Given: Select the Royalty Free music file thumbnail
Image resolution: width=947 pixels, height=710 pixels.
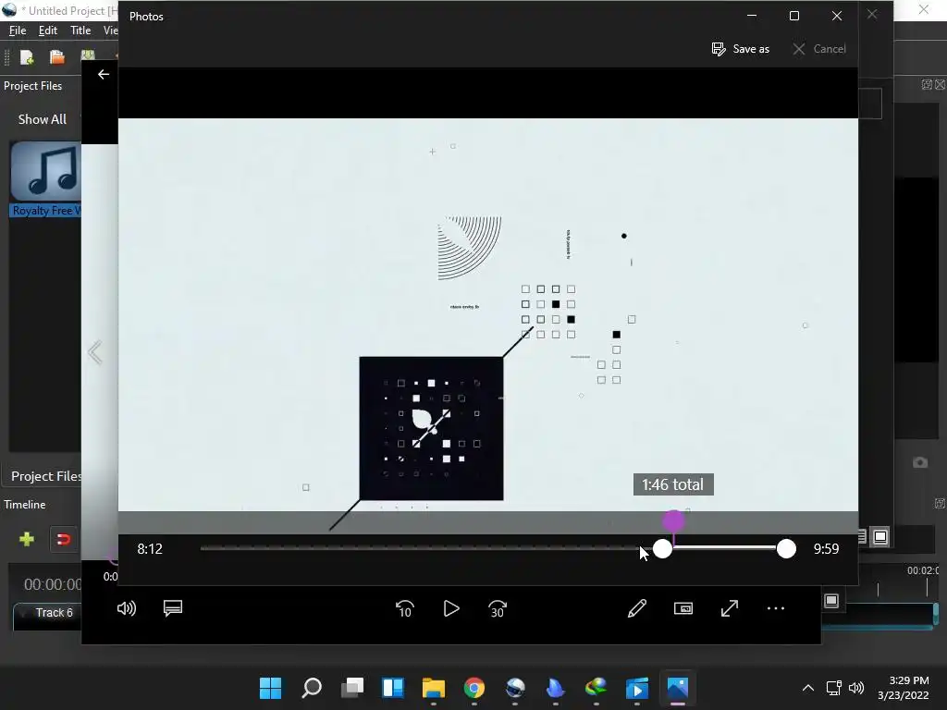Looking at the screenshot, I should coord(46,172).
